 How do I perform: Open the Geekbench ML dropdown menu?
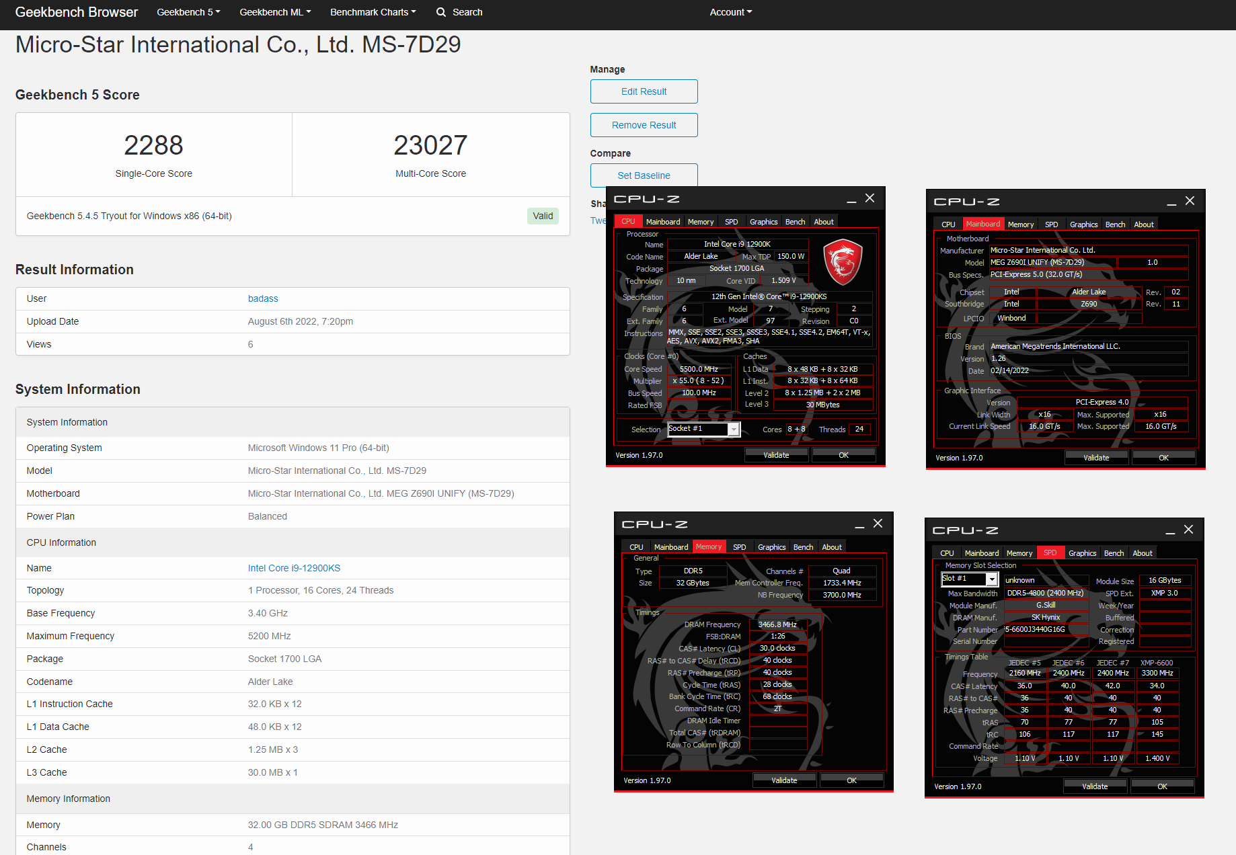click(275, 12)
